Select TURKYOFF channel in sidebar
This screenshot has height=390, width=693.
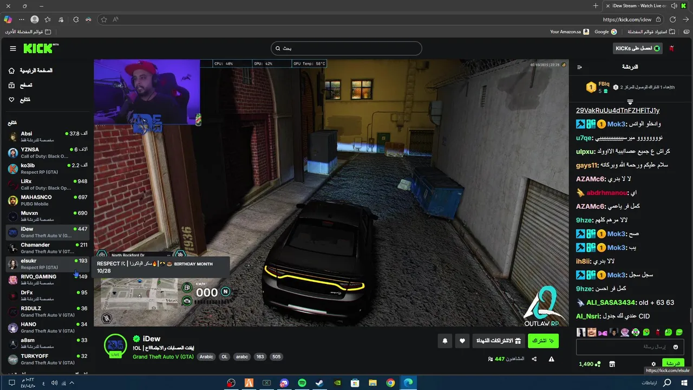(x=48, y=359)
